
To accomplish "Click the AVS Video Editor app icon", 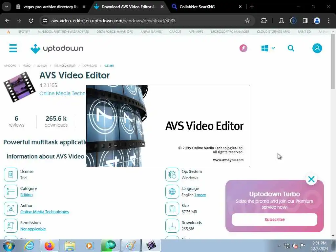I will pyautogui.click(x=19, y=87).
